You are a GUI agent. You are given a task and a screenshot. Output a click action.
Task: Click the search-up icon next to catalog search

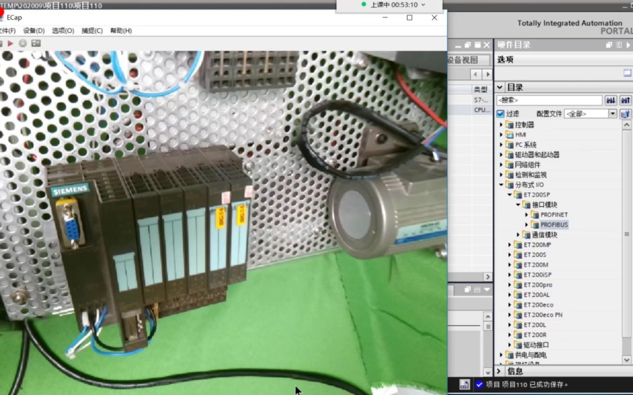click(625, 100)
